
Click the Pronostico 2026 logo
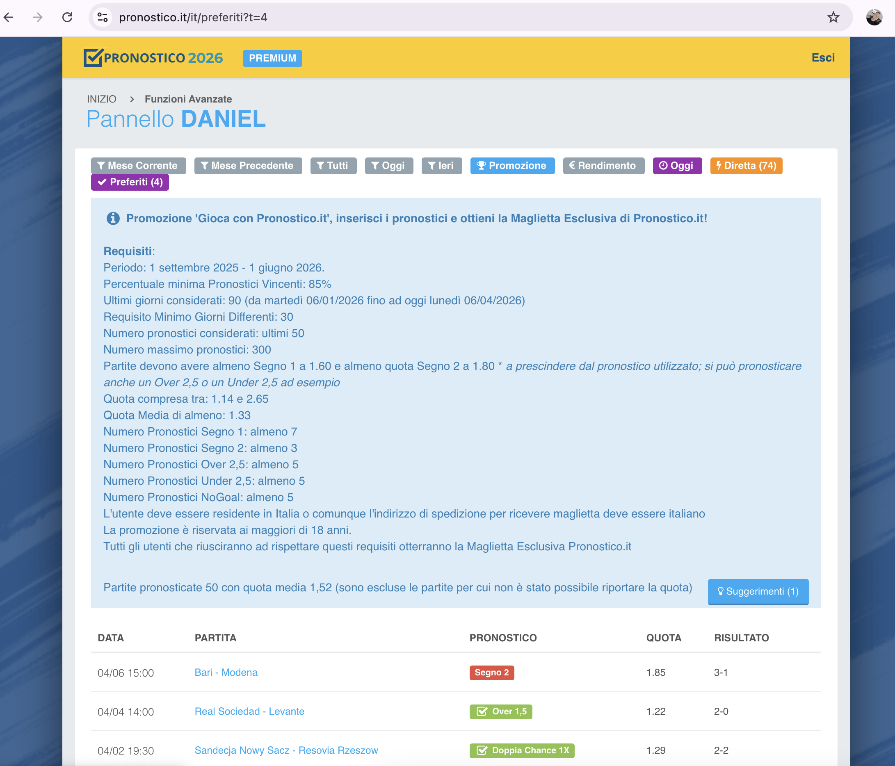pyautogui.click(x=153, y=58)
